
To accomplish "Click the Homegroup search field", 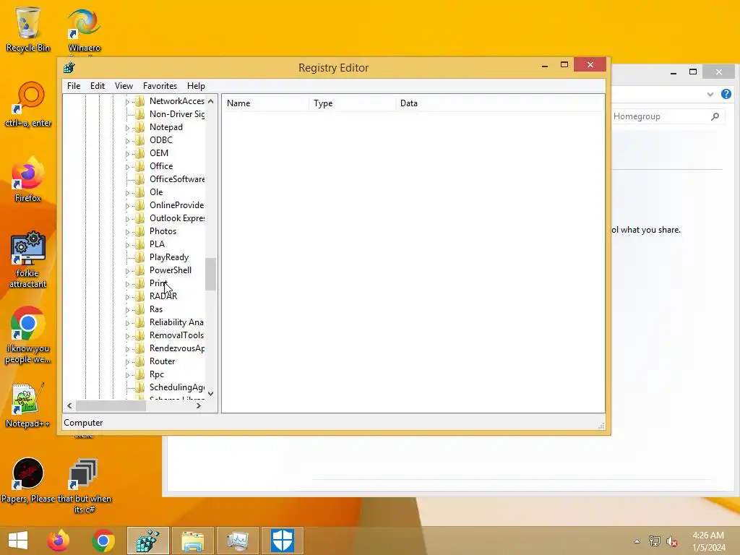I will click(x=668, y=116).
